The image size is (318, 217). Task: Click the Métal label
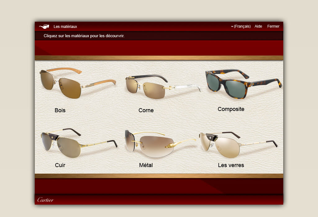pos(146,165)
